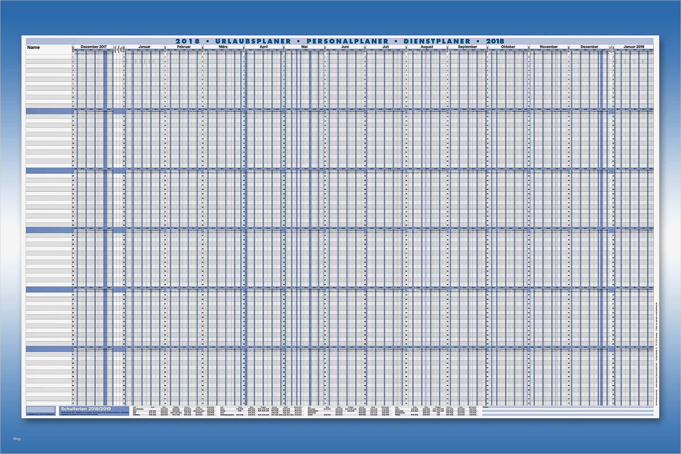Select the Januar month header
Screen dimensions: 681x454
point(144,47)
